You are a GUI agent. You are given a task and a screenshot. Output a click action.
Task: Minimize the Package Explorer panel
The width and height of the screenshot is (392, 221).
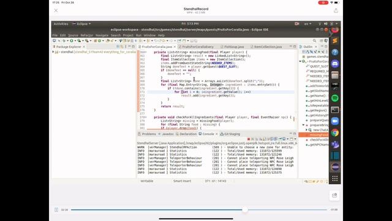click(129, 47)
